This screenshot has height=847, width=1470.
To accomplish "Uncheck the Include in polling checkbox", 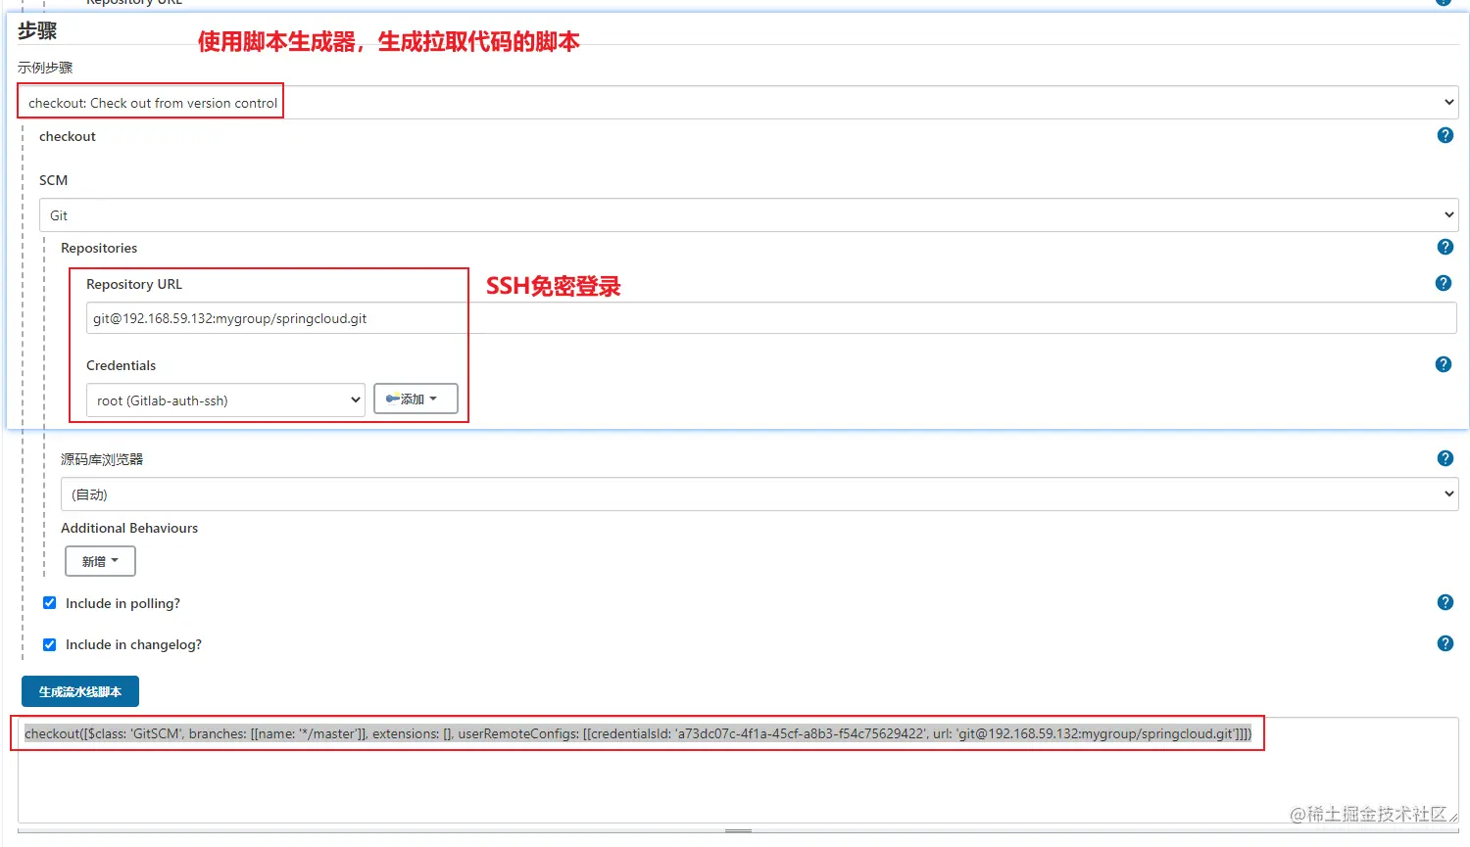I will pos(49,603).
